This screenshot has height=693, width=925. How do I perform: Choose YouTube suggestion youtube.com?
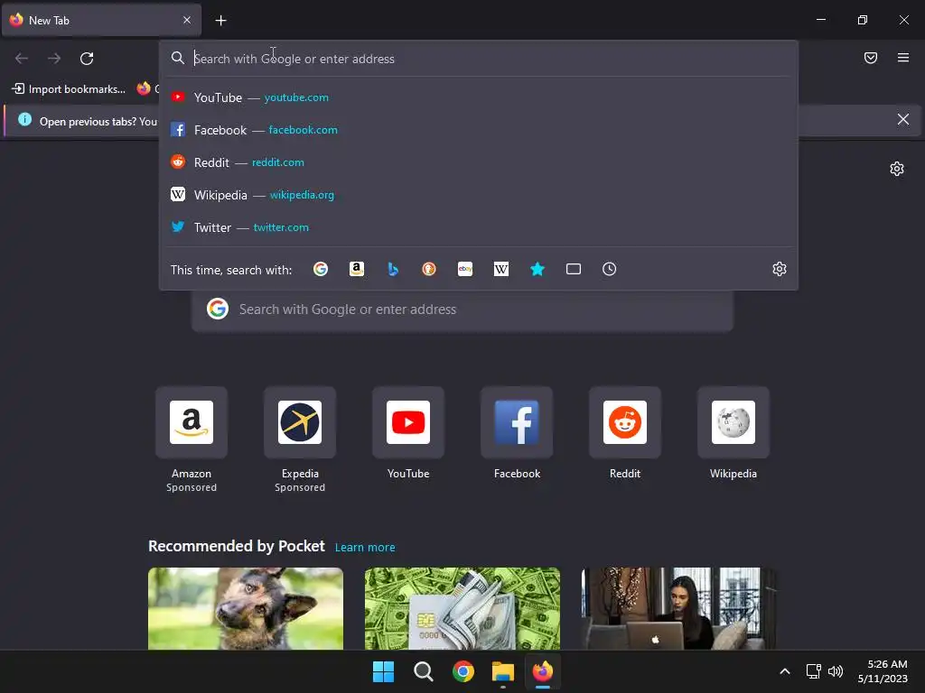pyautogui.click(x=479, y=97)
